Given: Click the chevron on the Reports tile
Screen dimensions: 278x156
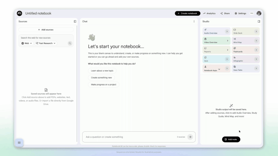Looking at the screenshot, I should [228, 50].
